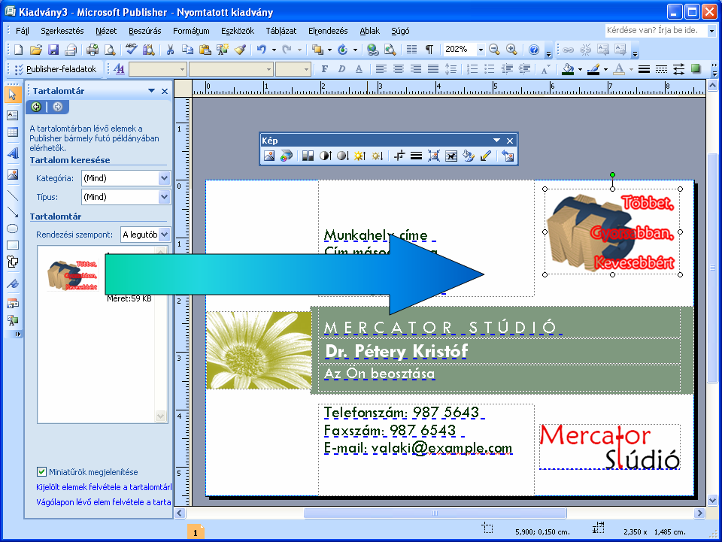Click Kijelölt elemek felvétele a tartalomtárba link

[x=104, y=487]
